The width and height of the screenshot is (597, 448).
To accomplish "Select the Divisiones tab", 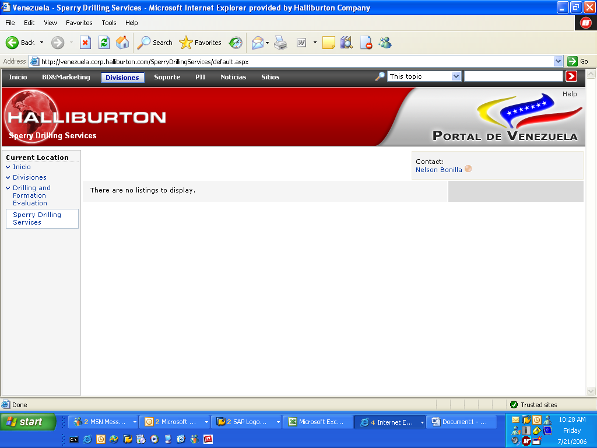I will (122, 78).
